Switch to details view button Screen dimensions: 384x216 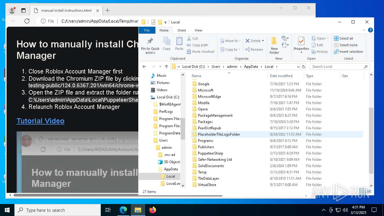tap(363, 191)
